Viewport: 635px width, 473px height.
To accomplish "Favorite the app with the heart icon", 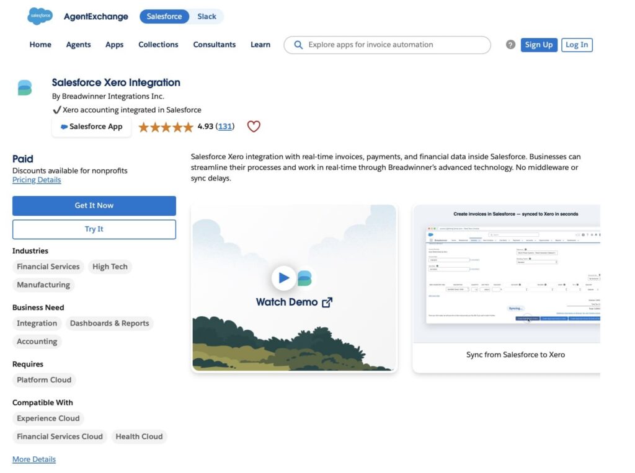I will (x=254, y=126).
